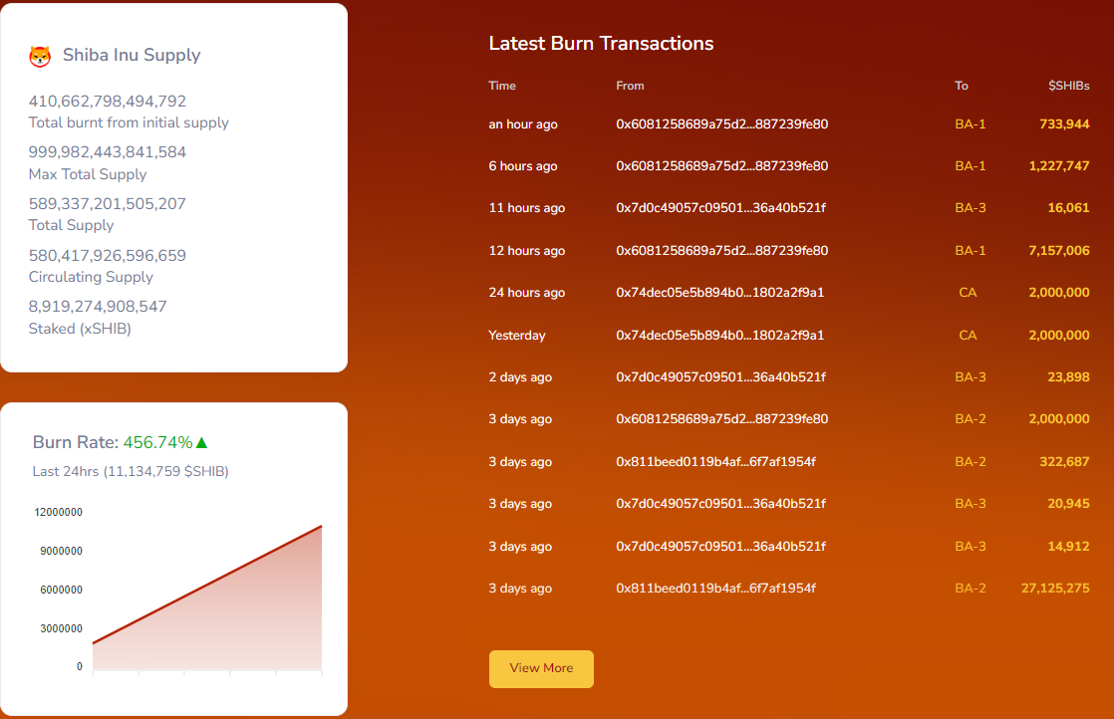Select the total supply value 589,337,201,505,207
The image size is (1114, 719).
click(108, 204)
